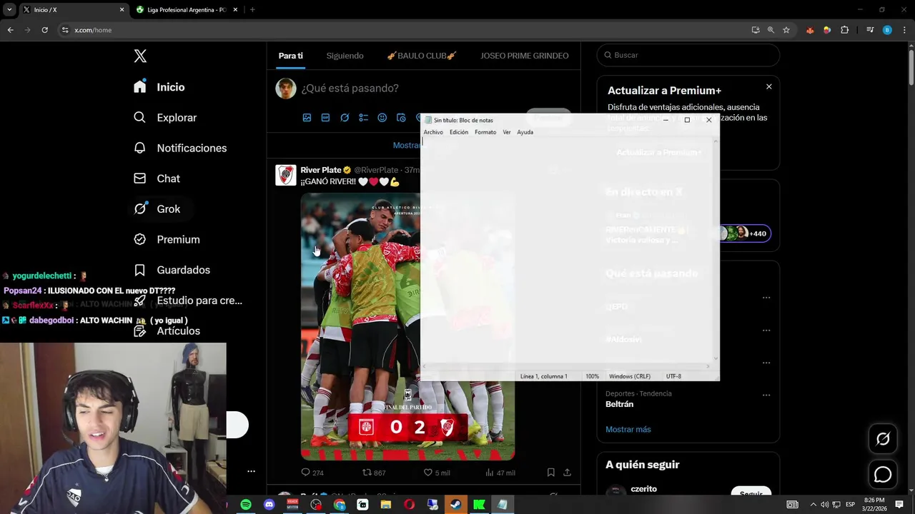Bookmark the River Plate post
This screenshot has width=915, height=514.
click(550, 473)
